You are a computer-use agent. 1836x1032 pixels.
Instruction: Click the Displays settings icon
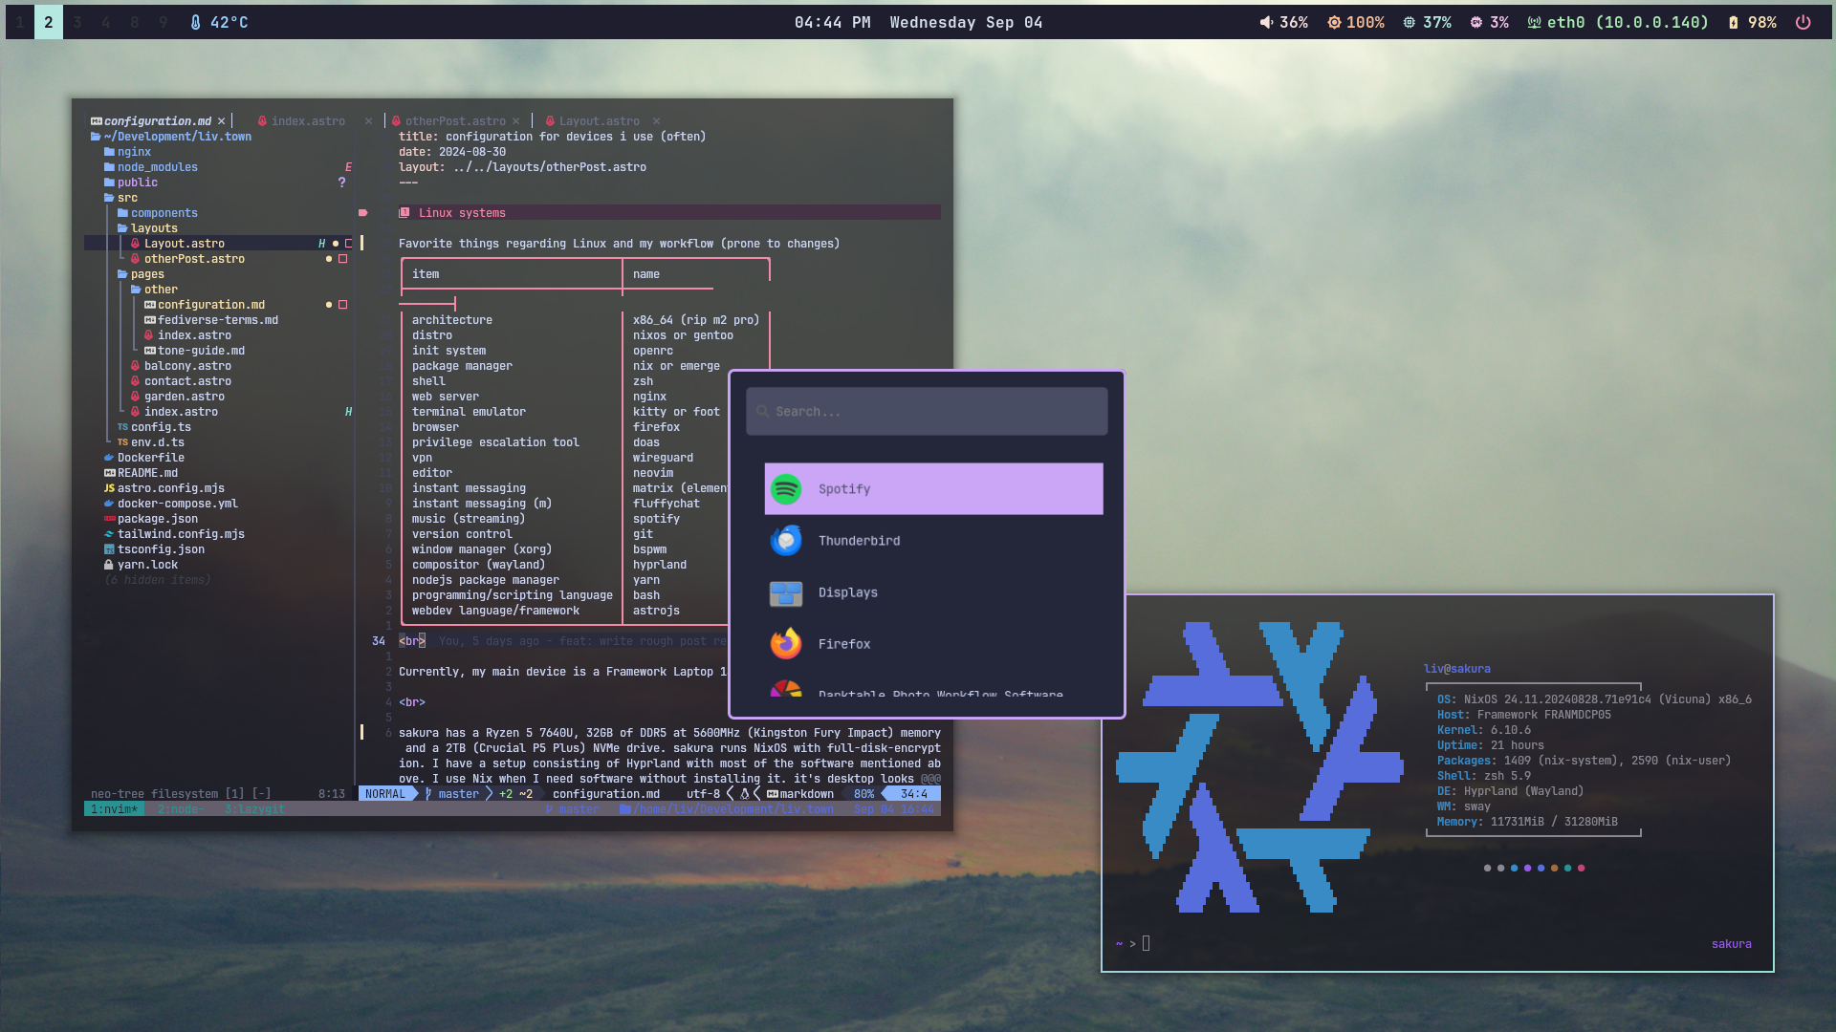coord(786,592)
